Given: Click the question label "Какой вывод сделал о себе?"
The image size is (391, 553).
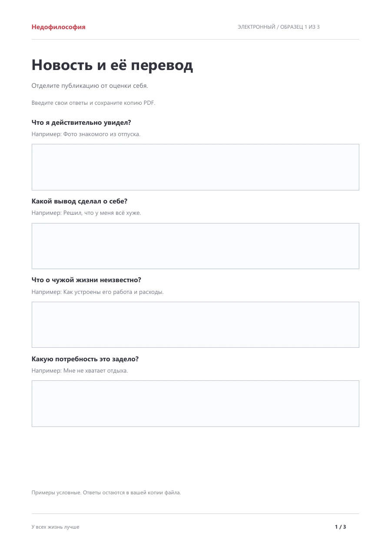Looking at the screenshot, I should (80, 201).
